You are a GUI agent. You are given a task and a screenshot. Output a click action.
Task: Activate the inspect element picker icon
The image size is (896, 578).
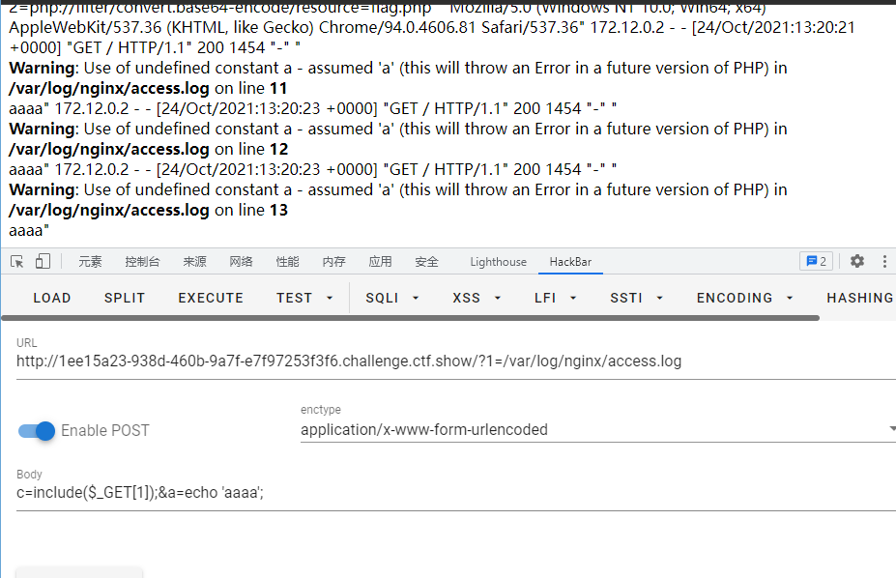[x=17, y=261]
